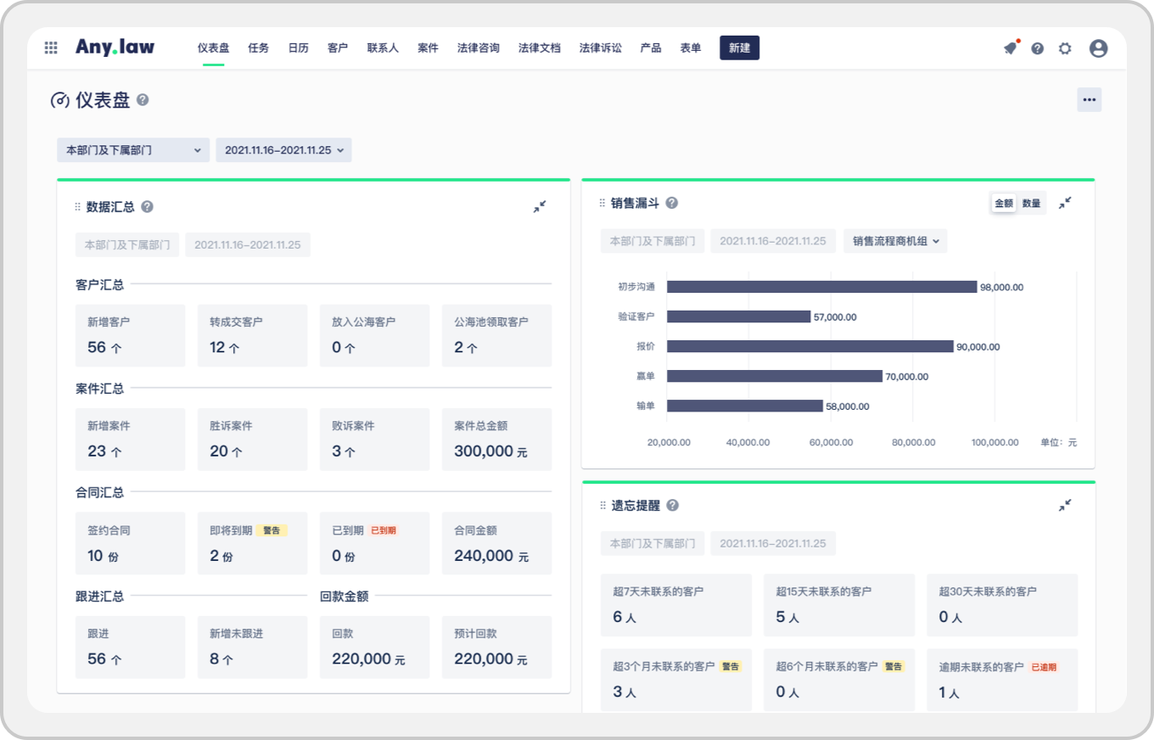This screenshot has height=740, width=1154.
Task: Go to the 案件 menu tab
Action: coord(428,48)
